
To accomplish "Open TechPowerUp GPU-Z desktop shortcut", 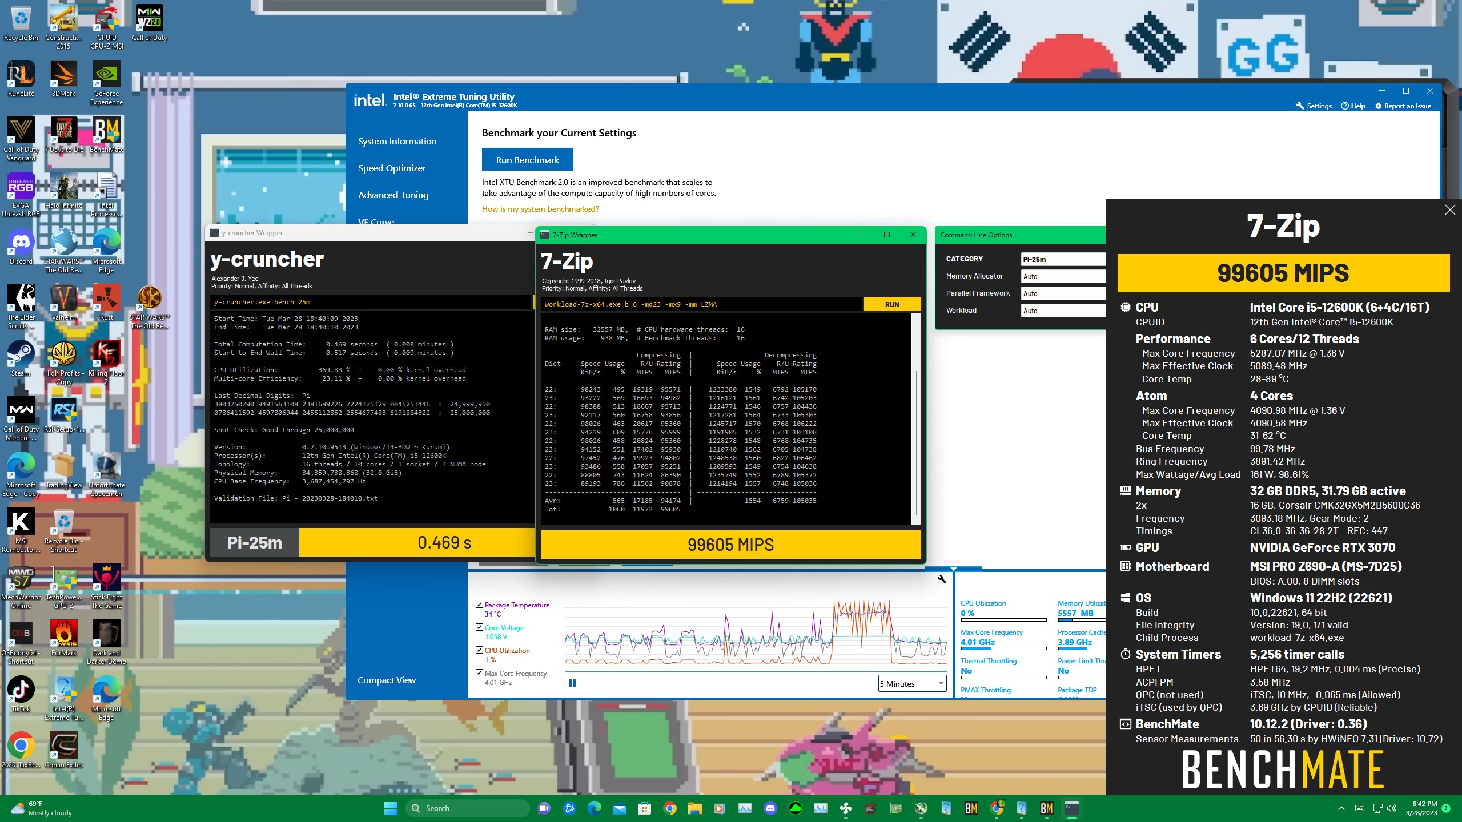I will 63,587.
